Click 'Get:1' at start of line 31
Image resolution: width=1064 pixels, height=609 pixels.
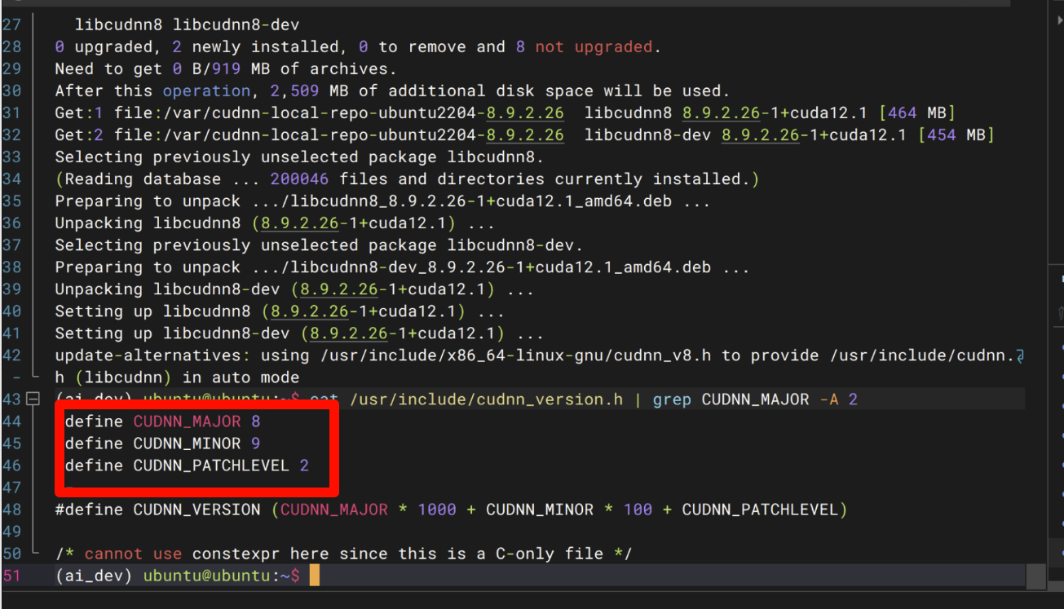coord(79,113)
